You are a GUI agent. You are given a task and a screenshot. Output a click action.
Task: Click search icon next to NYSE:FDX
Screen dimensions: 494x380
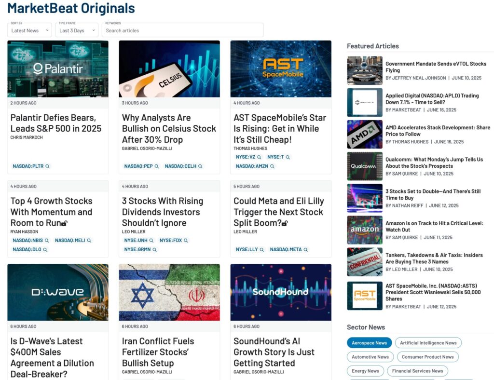point(186,241)
